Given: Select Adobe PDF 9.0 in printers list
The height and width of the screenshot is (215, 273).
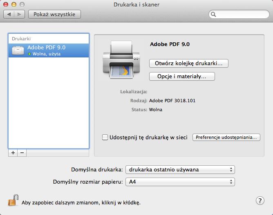Looking at the screenshot, I should coord(49,50).
